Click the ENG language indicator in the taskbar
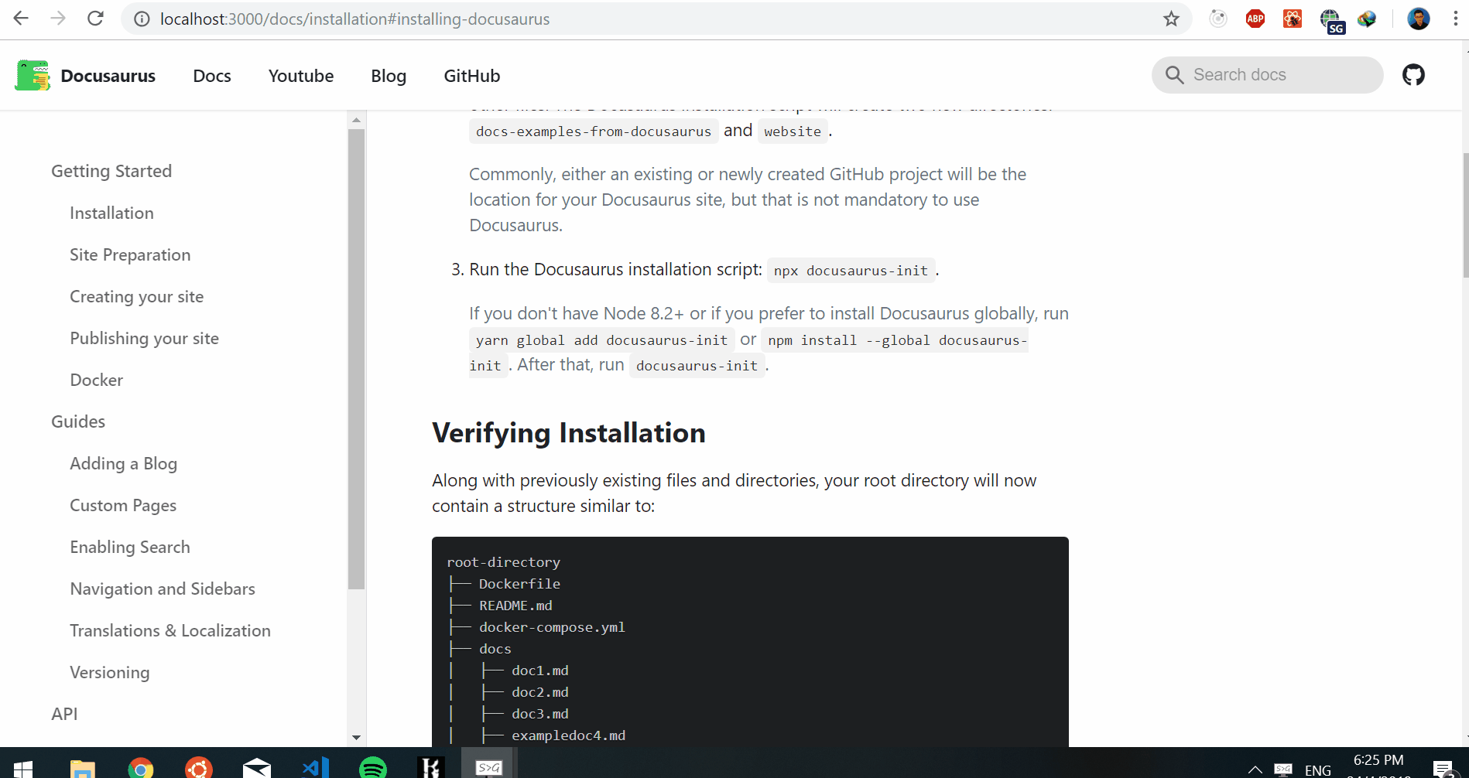The image size is (1469, 778). (1317, 770)
